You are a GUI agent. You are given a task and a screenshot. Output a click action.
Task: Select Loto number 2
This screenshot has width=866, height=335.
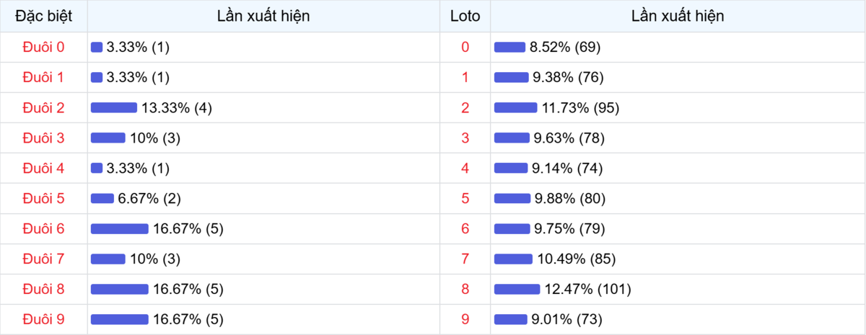coord(465,108)
